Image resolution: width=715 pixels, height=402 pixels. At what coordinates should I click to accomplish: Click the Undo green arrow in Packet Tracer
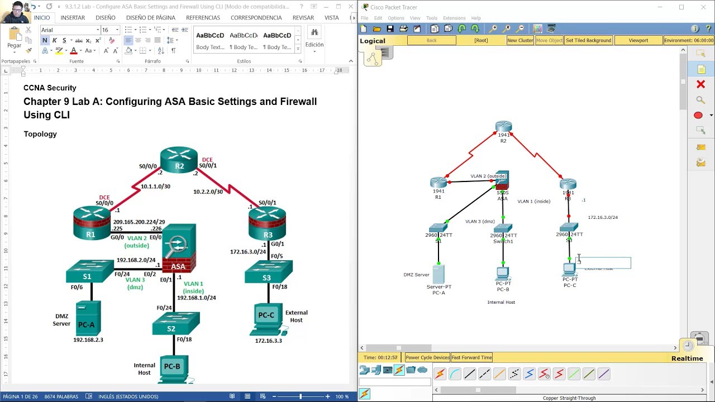pyautogui.click(x=462, y=29)
